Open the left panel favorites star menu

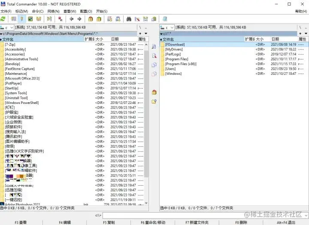coord(140,33)
